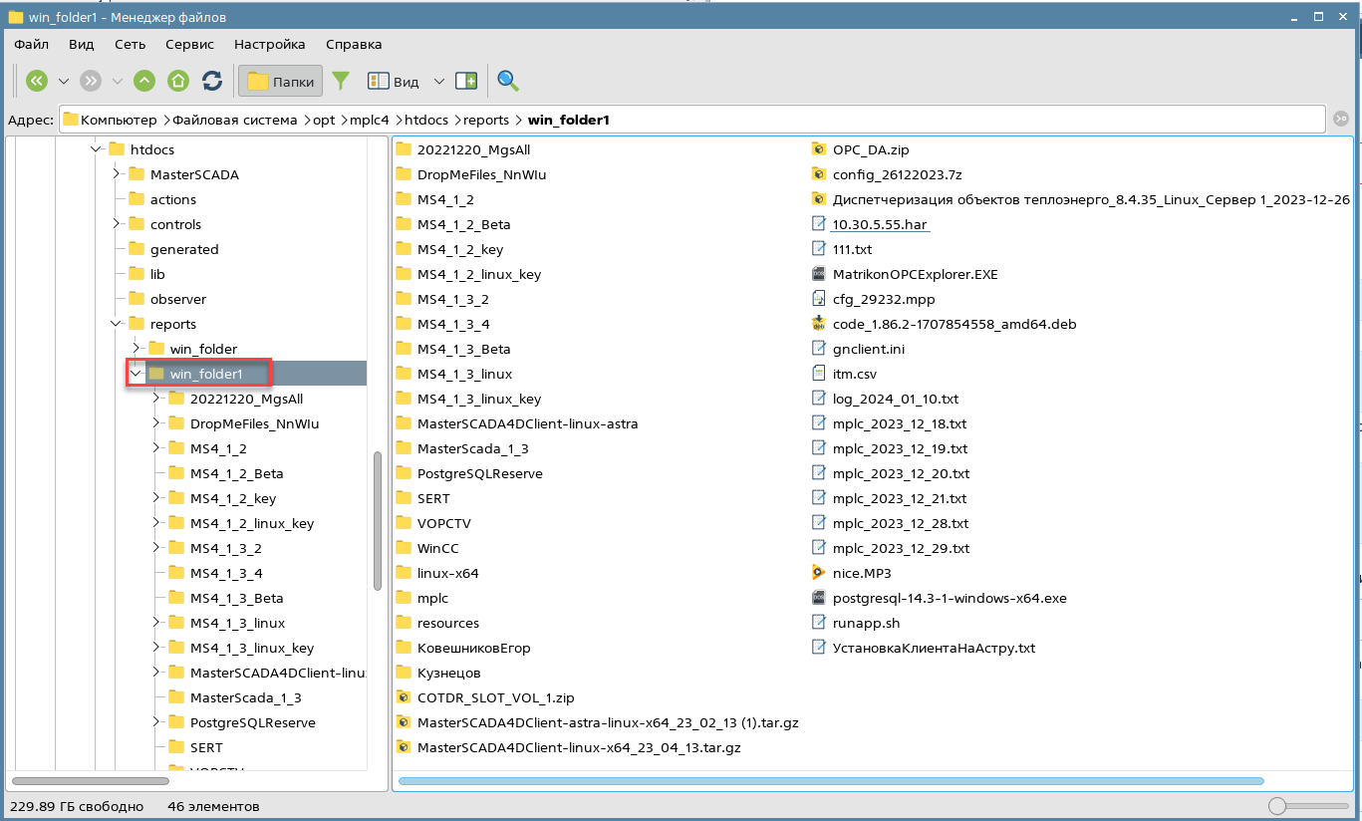Click the green Back navigation button
Viewport: 1362px width, 821px height.
pos(37,82)
